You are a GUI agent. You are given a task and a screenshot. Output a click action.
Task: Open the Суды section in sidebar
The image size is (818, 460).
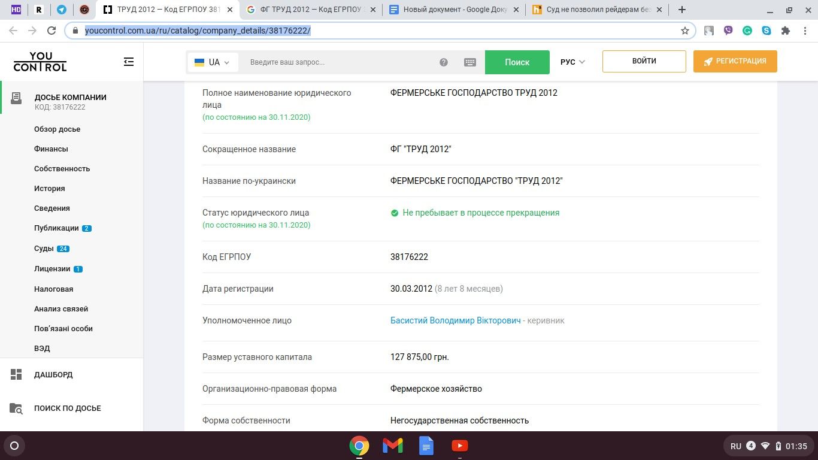click(x=44, y=249)
